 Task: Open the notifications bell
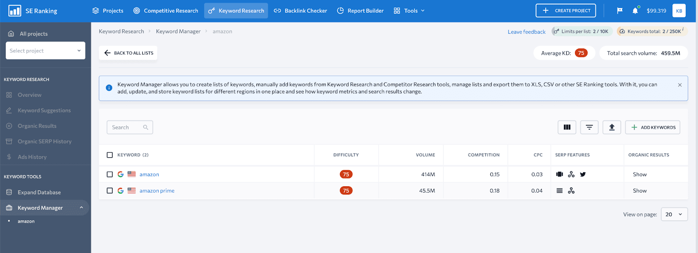(x=635, y=10)
